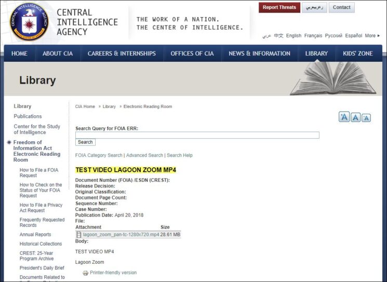Open the Search Help link

[179, 155]
